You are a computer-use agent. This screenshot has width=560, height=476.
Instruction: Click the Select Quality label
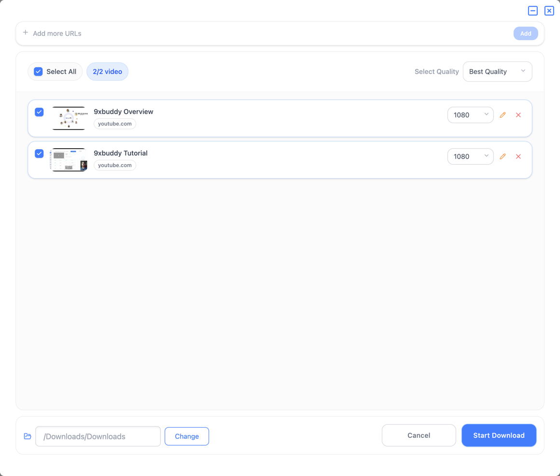(436, 71)
